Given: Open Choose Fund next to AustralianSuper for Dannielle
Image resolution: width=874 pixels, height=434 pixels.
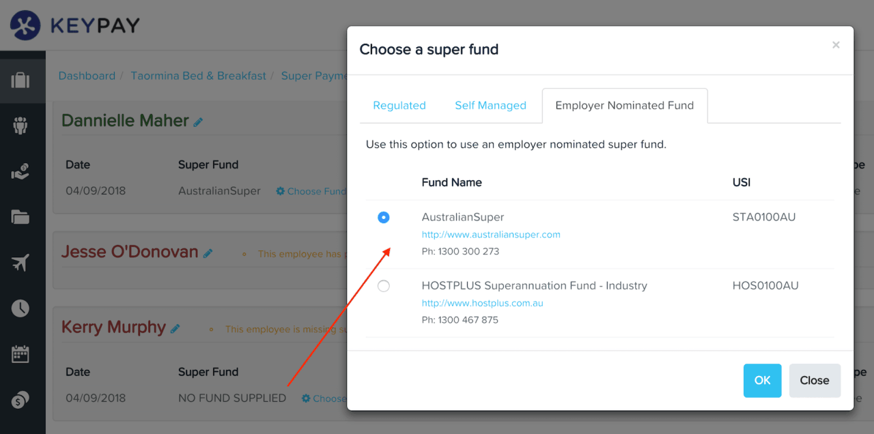Looking at the screenshot, I should click(x=311, y=191).
